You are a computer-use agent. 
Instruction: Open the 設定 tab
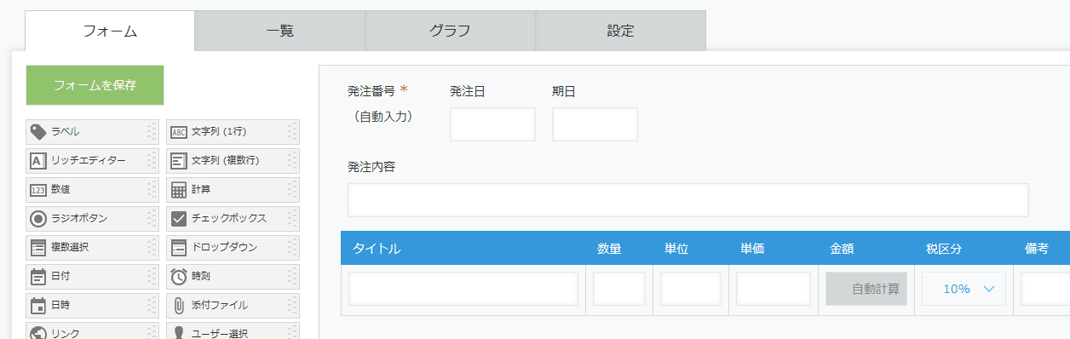point(620,32)
